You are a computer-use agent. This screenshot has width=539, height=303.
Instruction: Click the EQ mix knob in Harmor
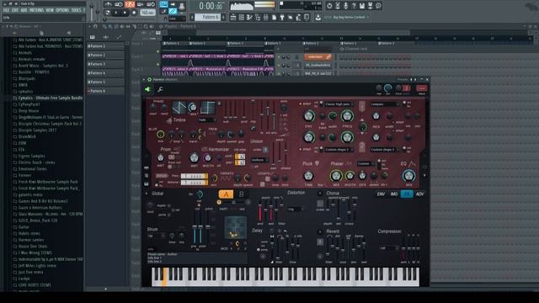coord(408,176)
